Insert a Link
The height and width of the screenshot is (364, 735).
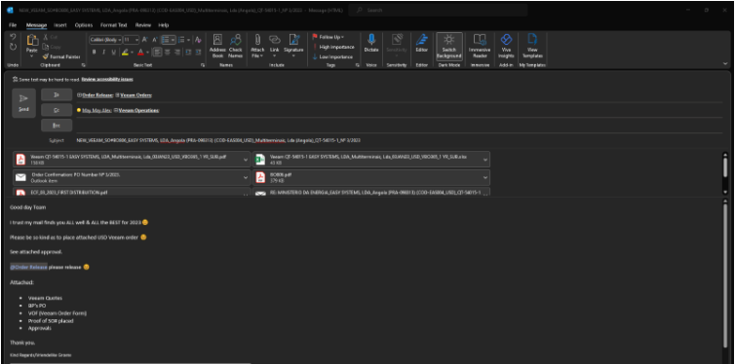(274, 46)
